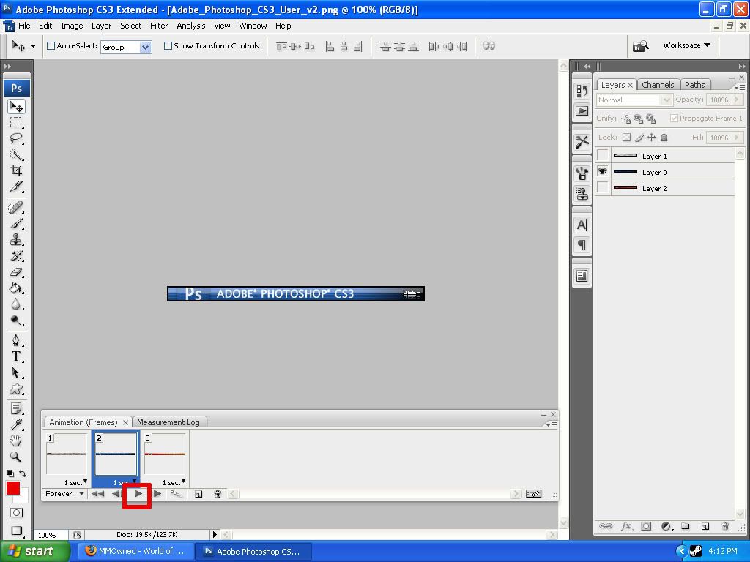Select animation frame 3 thumbnail
This screenshot has width=750, height=562.
(x=165, y=454)
